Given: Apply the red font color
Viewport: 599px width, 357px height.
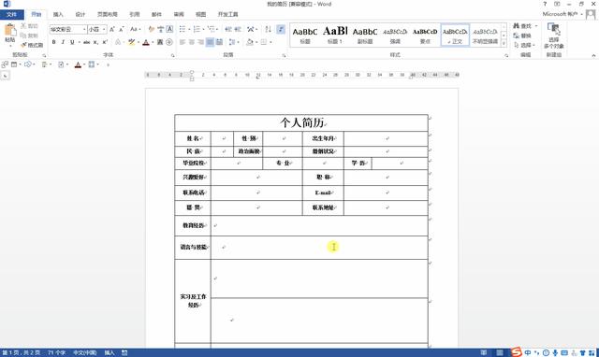Looking at the screenshot, I should tap(146, 42).
